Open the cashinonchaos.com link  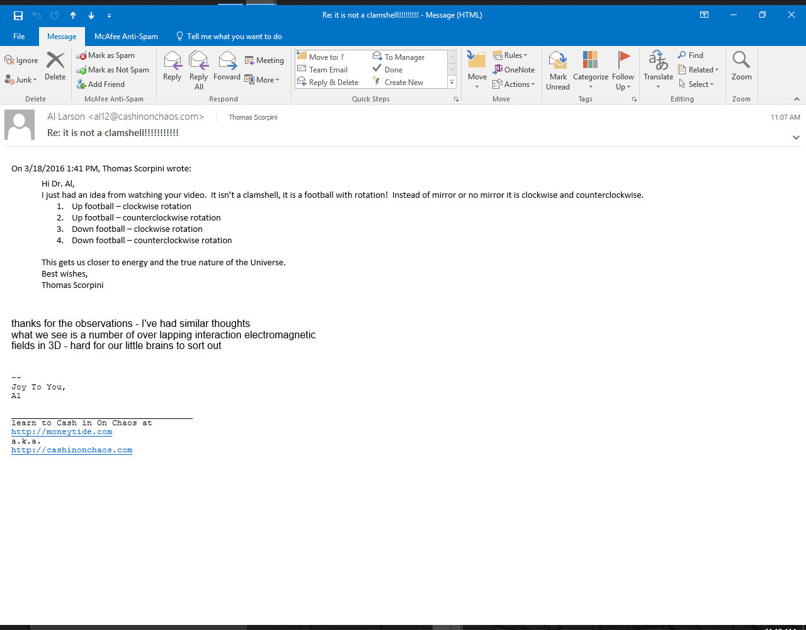(x=72, y=450)
